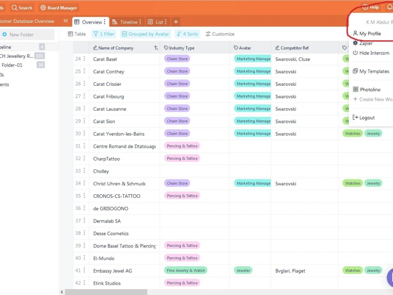Image resolution: width=393 pixels, height=295 pixels.
Task: Open row 36 options dots
Action: (x=84, y=208)
